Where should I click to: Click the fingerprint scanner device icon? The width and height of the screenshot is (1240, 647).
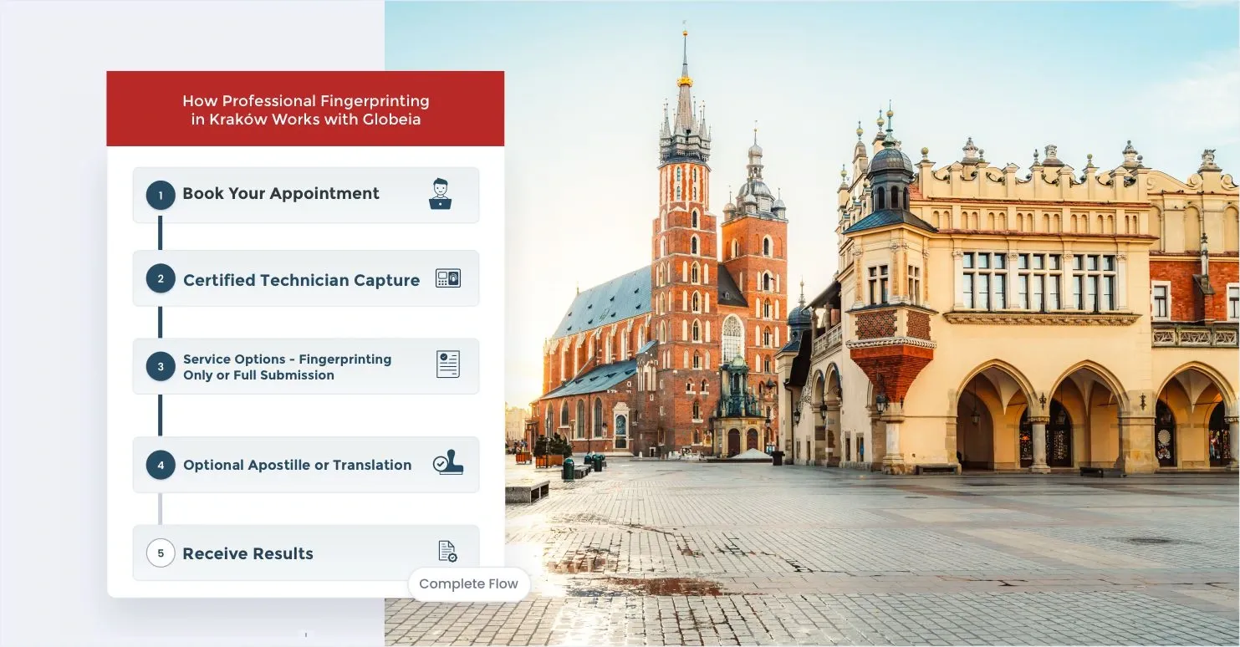click(448, 279)
